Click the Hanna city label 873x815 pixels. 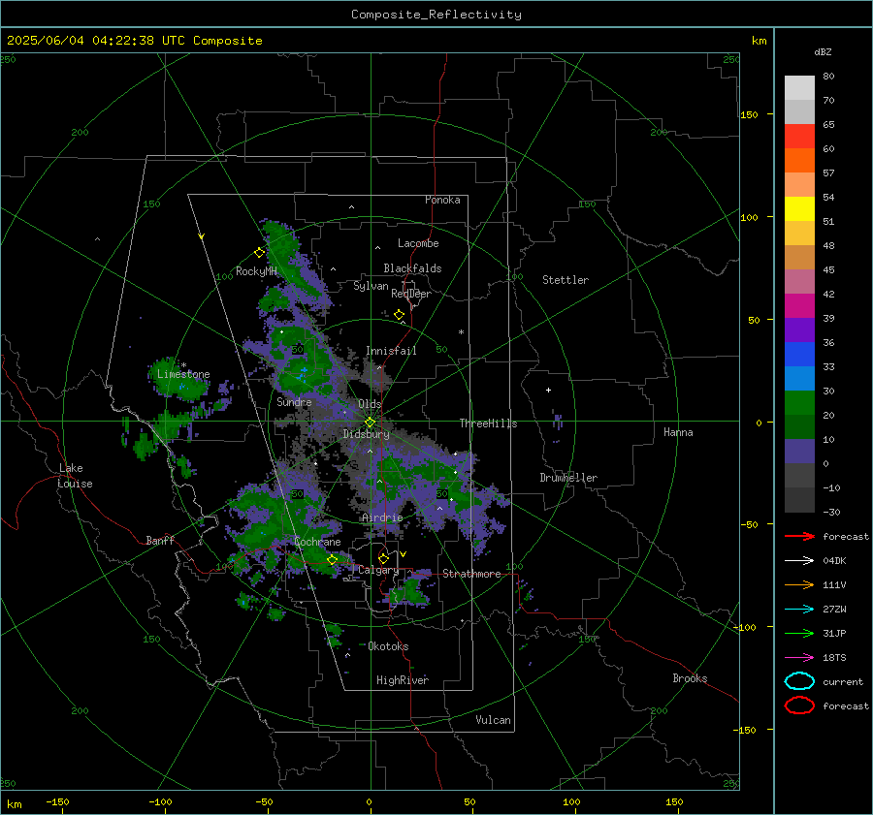pos(678,432)
